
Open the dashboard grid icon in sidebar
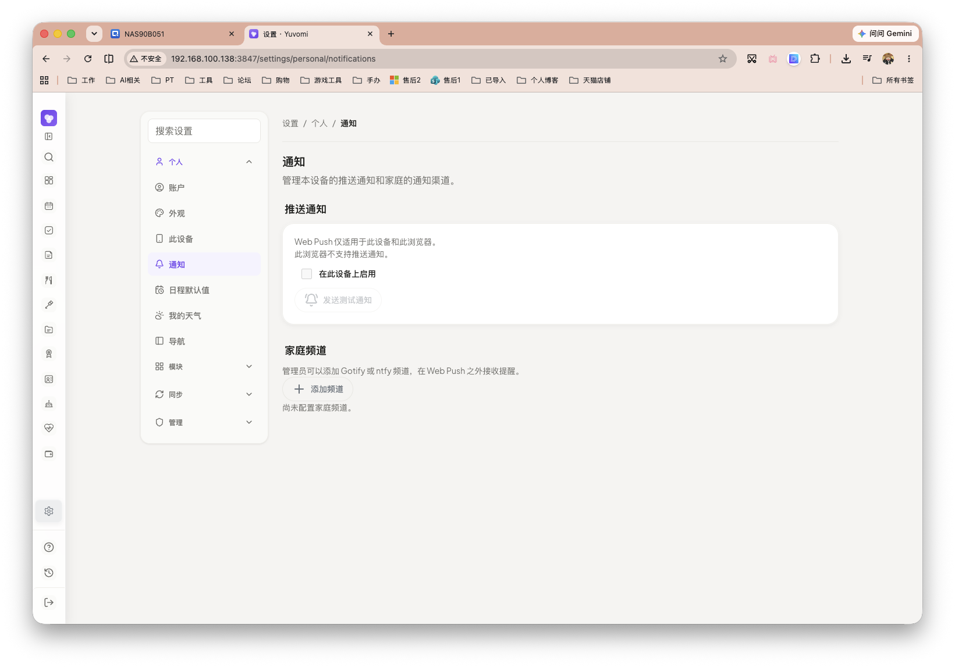pyautogui.click(x=49, y=180)
